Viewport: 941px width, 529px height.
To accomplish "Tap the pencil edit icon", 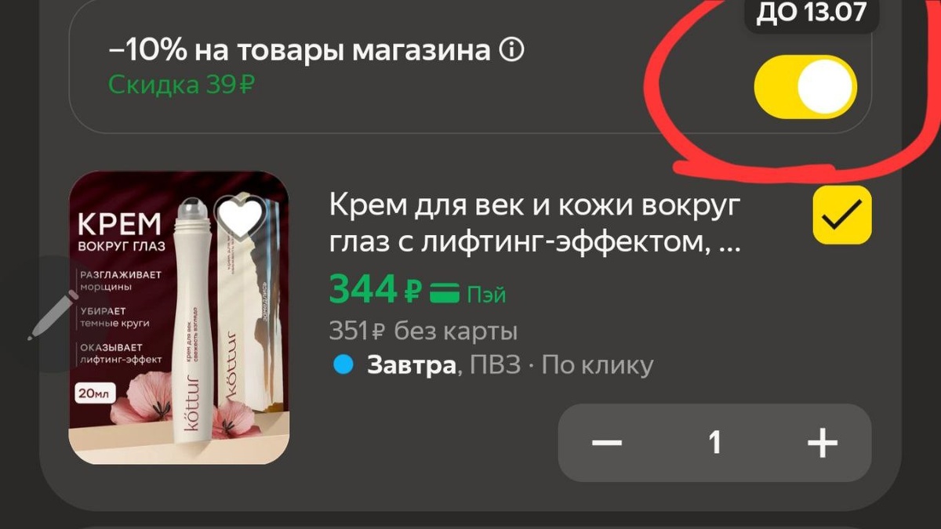I will [x=53, y=313].
